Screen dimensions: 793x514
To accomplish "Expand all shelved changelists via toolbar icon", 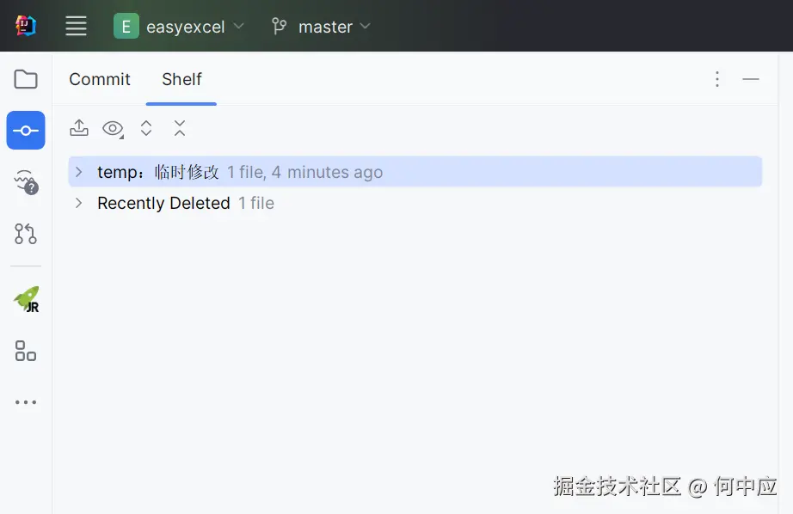I will coord(146,127).
